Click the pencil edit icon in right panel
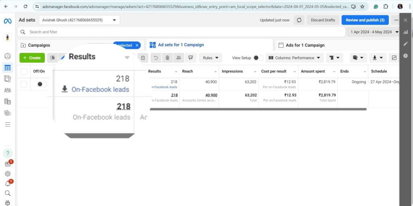413x206 pixels. [406, 44]
